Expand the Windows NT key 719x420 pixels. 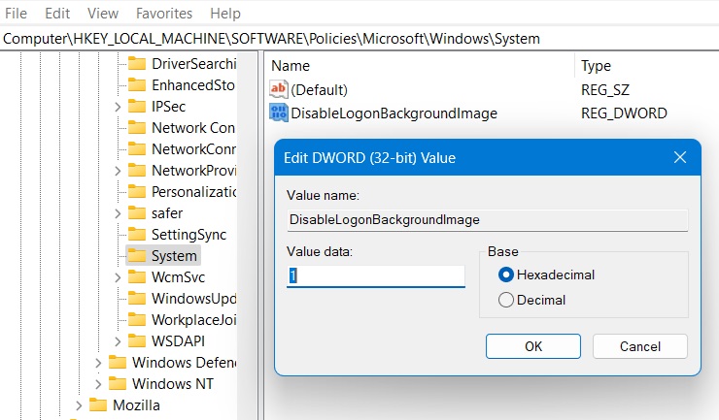[98, 384]
